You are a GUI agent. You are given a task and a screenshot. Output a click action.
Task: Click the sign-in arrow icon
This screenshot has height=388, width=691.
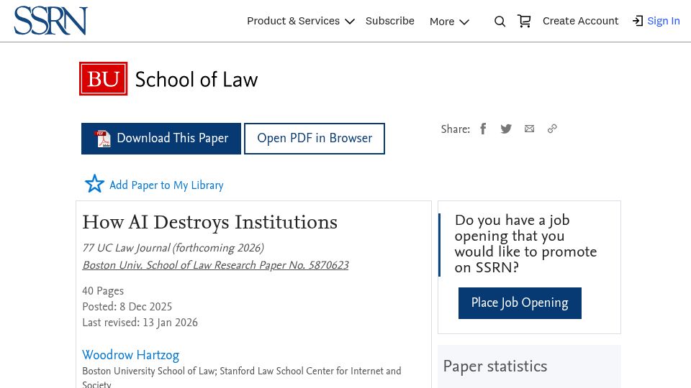[x=638, y=21]
